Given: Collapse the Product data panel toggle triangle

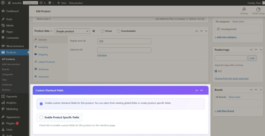Looking at the screenshot, I should click(x=206, y=31).
